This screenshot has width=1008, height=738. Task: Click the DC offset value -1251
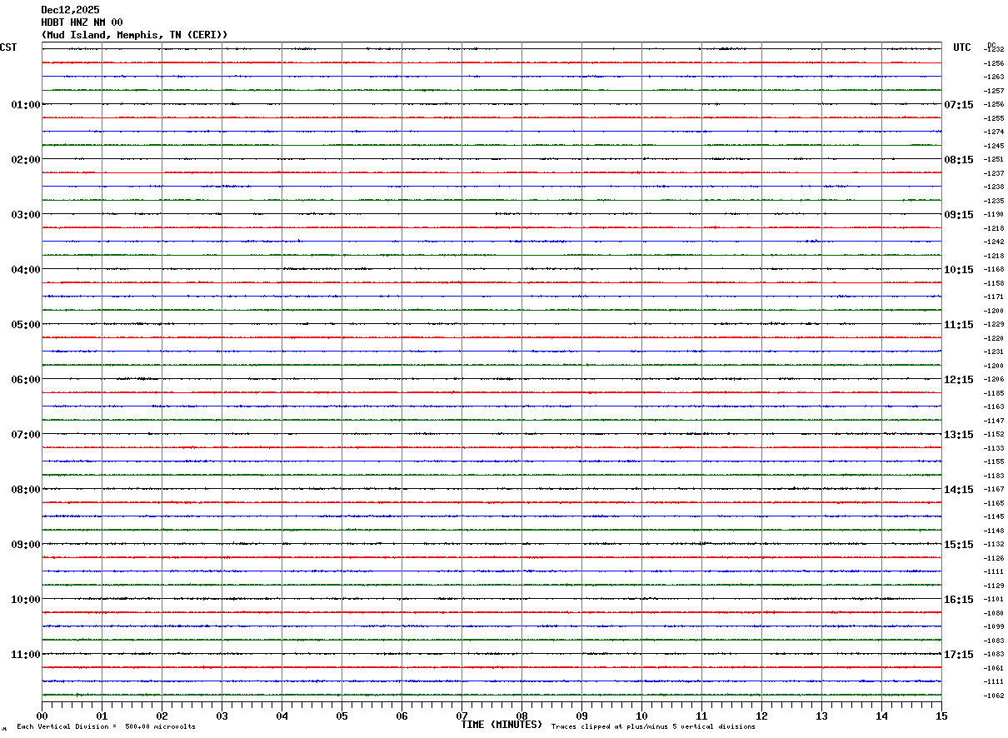click(994, 159)
